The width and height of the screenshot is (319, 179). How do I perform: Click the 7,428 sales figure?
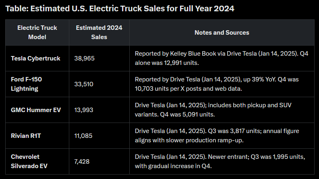(x=82, y=161)
